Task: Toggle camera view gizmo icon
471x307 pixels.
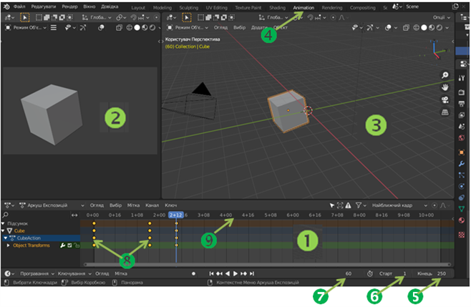Action: pyautogui.click(x=445, y=99)
